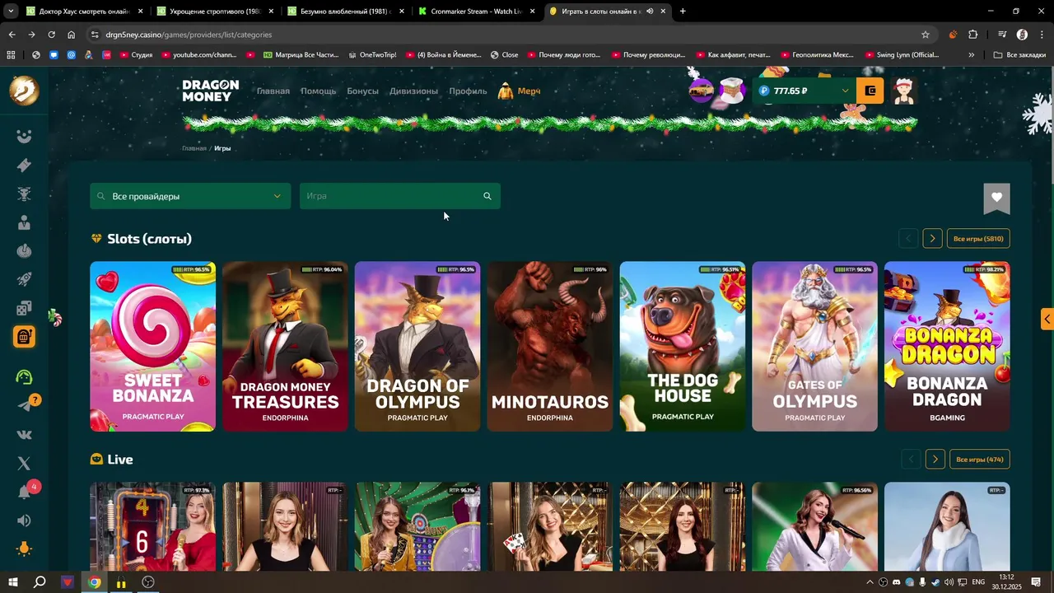
Task: Open the orange wallet button
Action: coord(870,91)
